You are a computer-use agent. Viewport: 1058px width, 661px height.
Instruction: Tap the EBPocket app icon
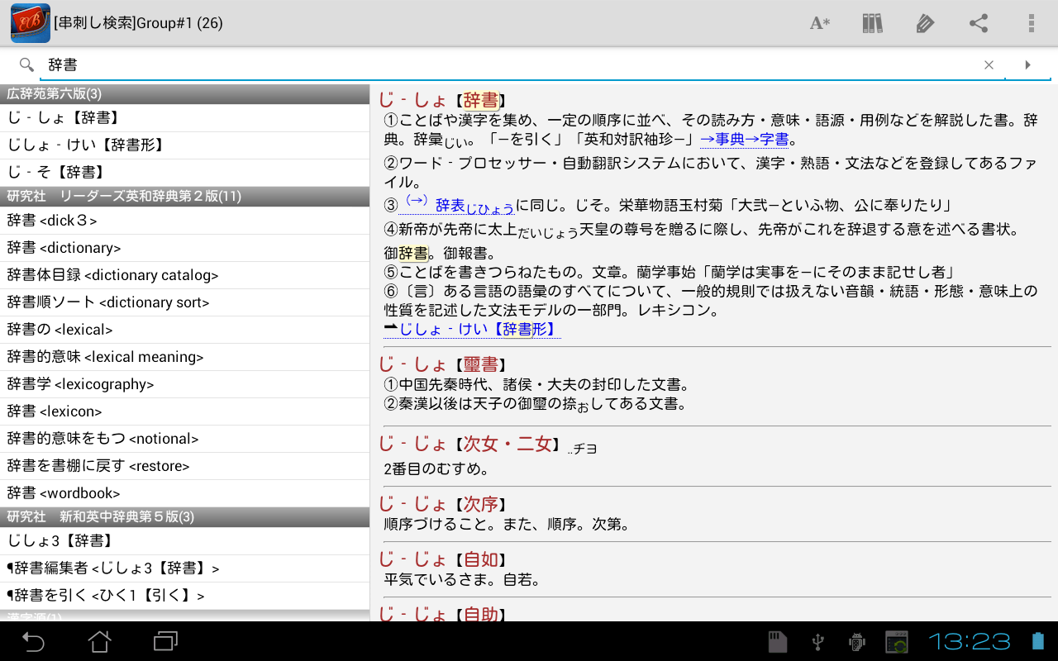click(30, 23)
